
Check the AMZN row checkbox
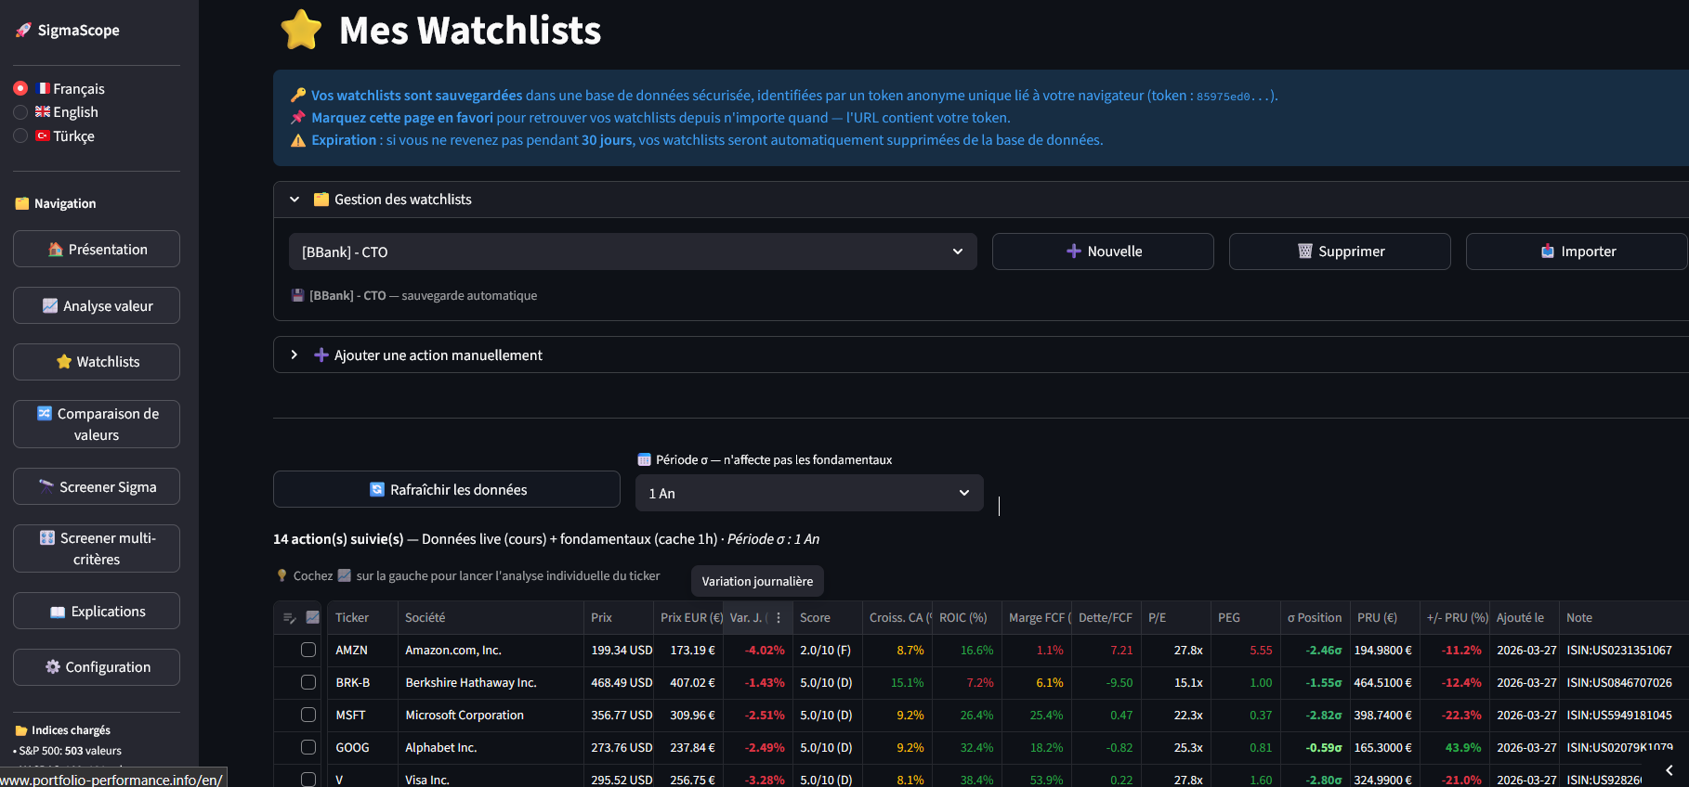pyautogui.click(x=308, y=651)
